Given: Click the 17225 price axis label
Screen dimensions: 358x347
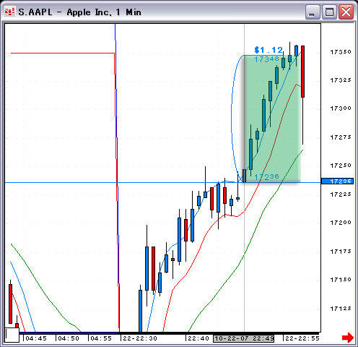Looking at the screenshot, I should click(341, 194).
